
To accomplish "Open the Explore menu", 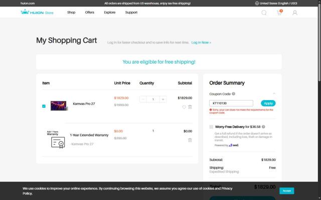I will click(x=110, y=12).
